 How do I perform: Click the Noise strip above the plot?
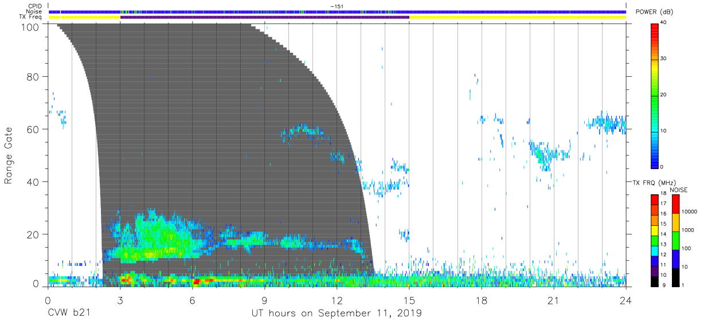coord(337,11)
